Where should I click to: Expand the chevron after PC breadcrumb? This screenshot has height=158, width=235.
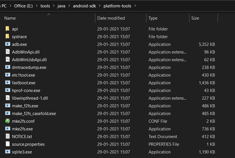[11, 6]
